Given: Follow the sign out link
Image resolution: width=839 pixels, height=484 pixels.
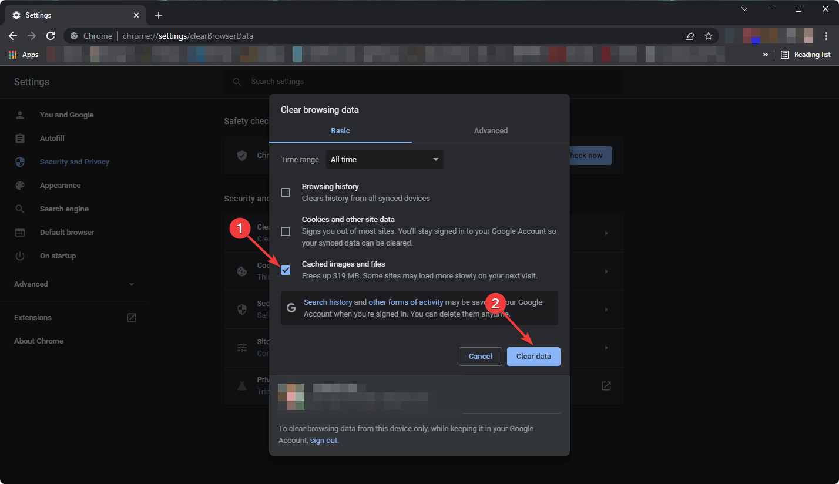Looking at the screenshot, I should click(323, 440).
